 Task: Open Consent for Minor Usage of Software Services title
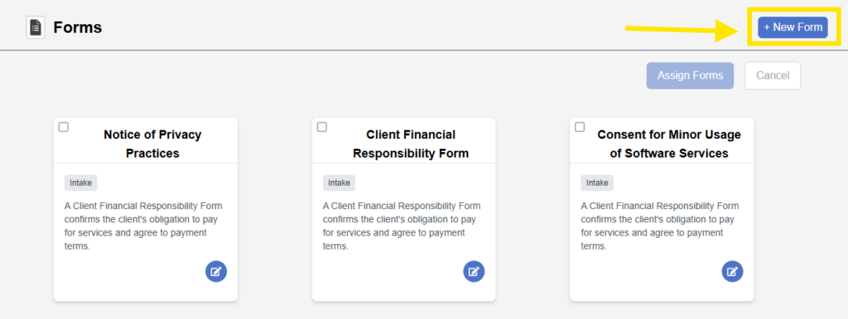coord(669,144)
